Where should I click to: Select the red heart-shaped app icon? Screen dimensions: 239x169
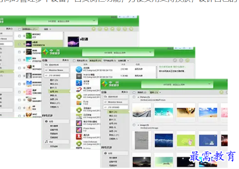[x=79, y=90]
